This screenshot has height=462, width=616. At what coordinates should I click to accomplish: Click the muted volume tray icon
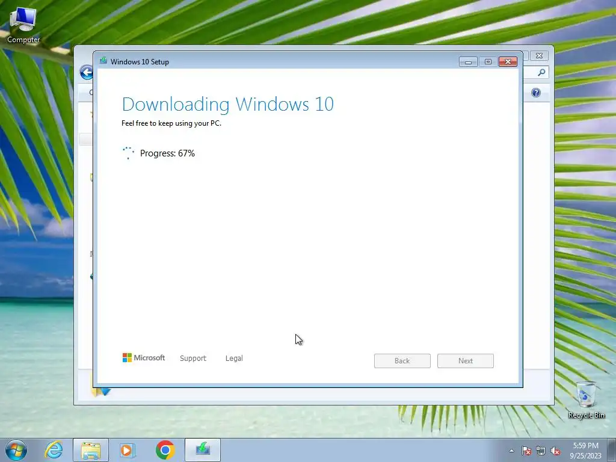[x=555, y=451]
